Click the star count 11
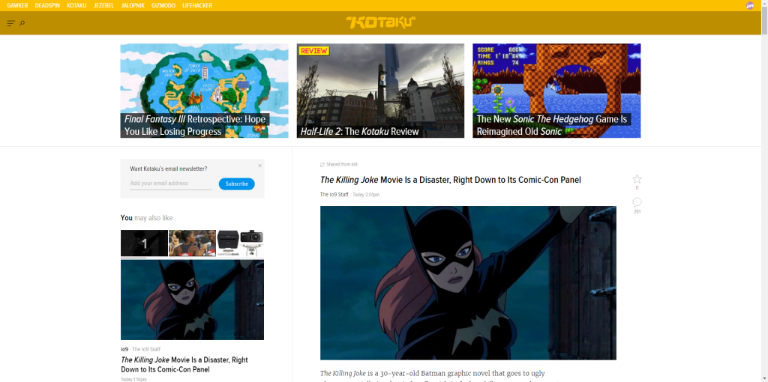Screen dimensions: 768x382 click(x=637, y=188)
